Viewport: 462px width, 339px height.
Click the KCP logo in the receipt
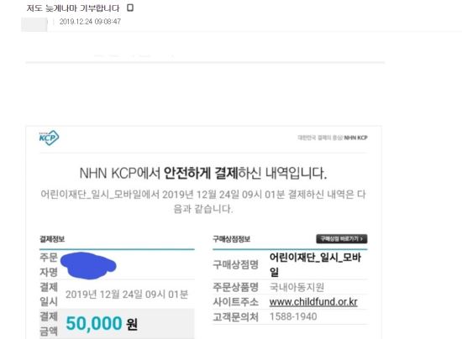[49, 138]
